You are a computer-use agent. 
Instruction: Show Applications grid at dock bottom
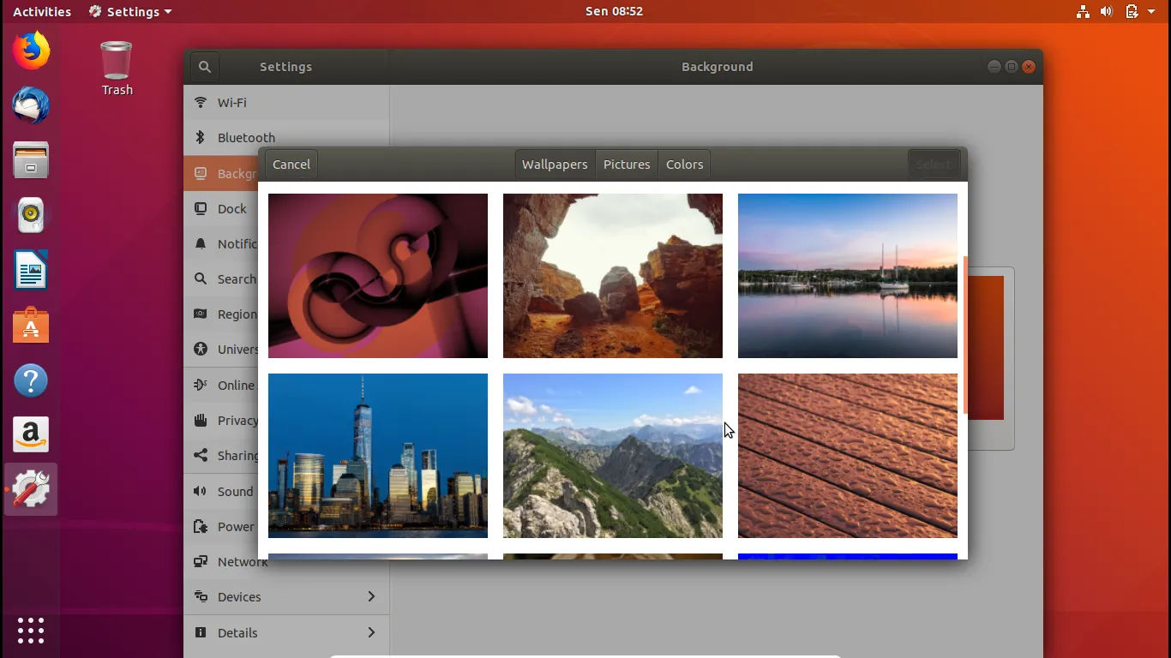tap(31, 631)
